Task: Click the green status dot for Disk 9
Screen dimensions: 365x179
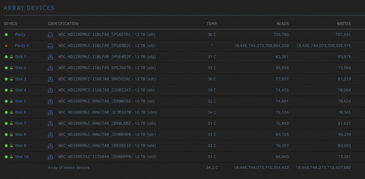Action: 6,146
